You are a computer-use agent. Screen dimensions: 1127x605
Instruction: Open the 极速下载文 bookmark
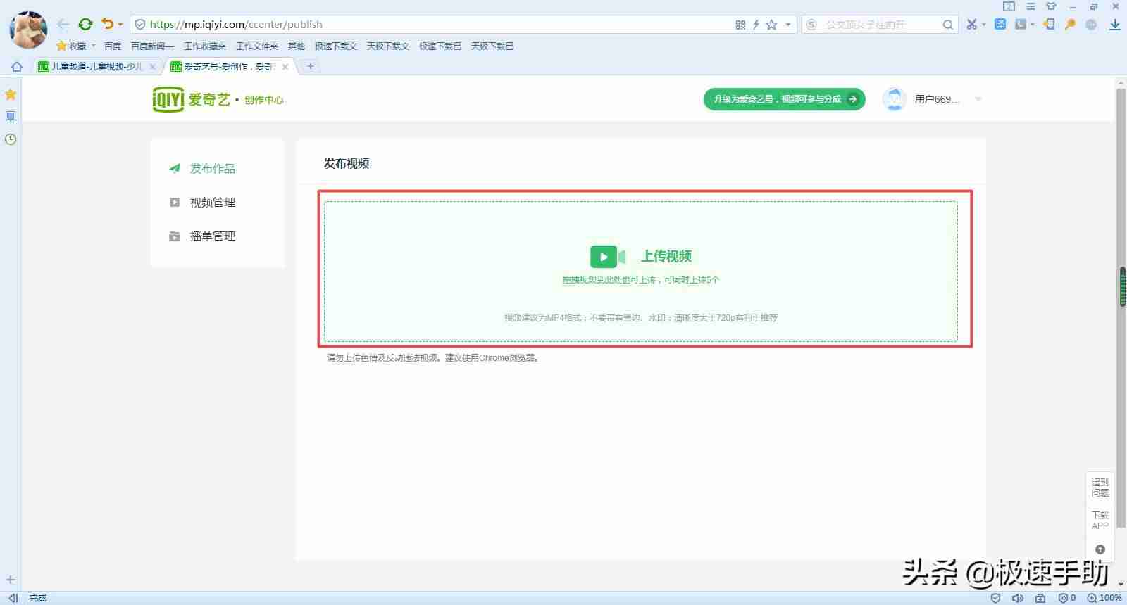(336, 46)
